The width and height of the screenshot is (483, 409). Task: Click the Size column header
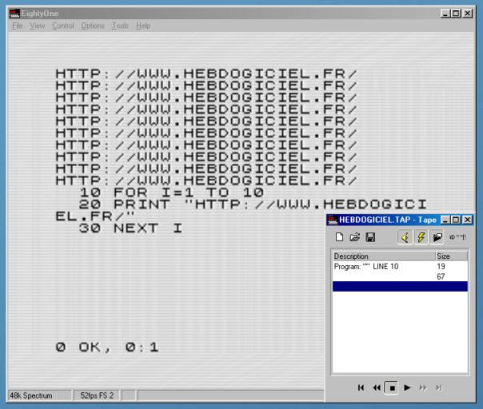pyautogui.click(x=452, y=256)
